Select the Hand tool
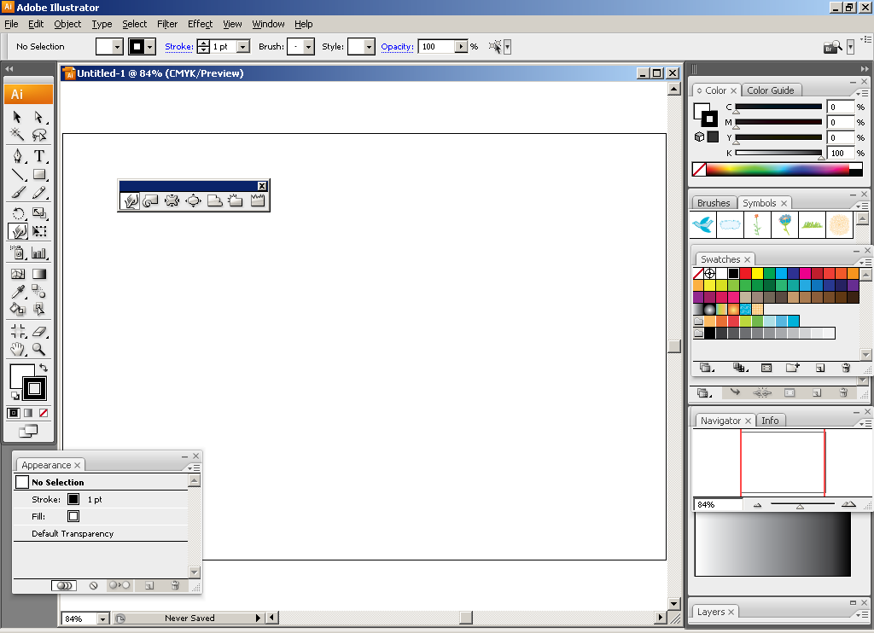 pyautogui.click(x=17, y=350)
